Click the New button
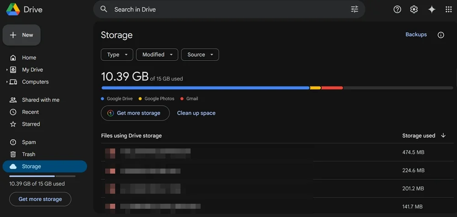Viewport: 457px width, 217px height. click(x=21, y=35)
